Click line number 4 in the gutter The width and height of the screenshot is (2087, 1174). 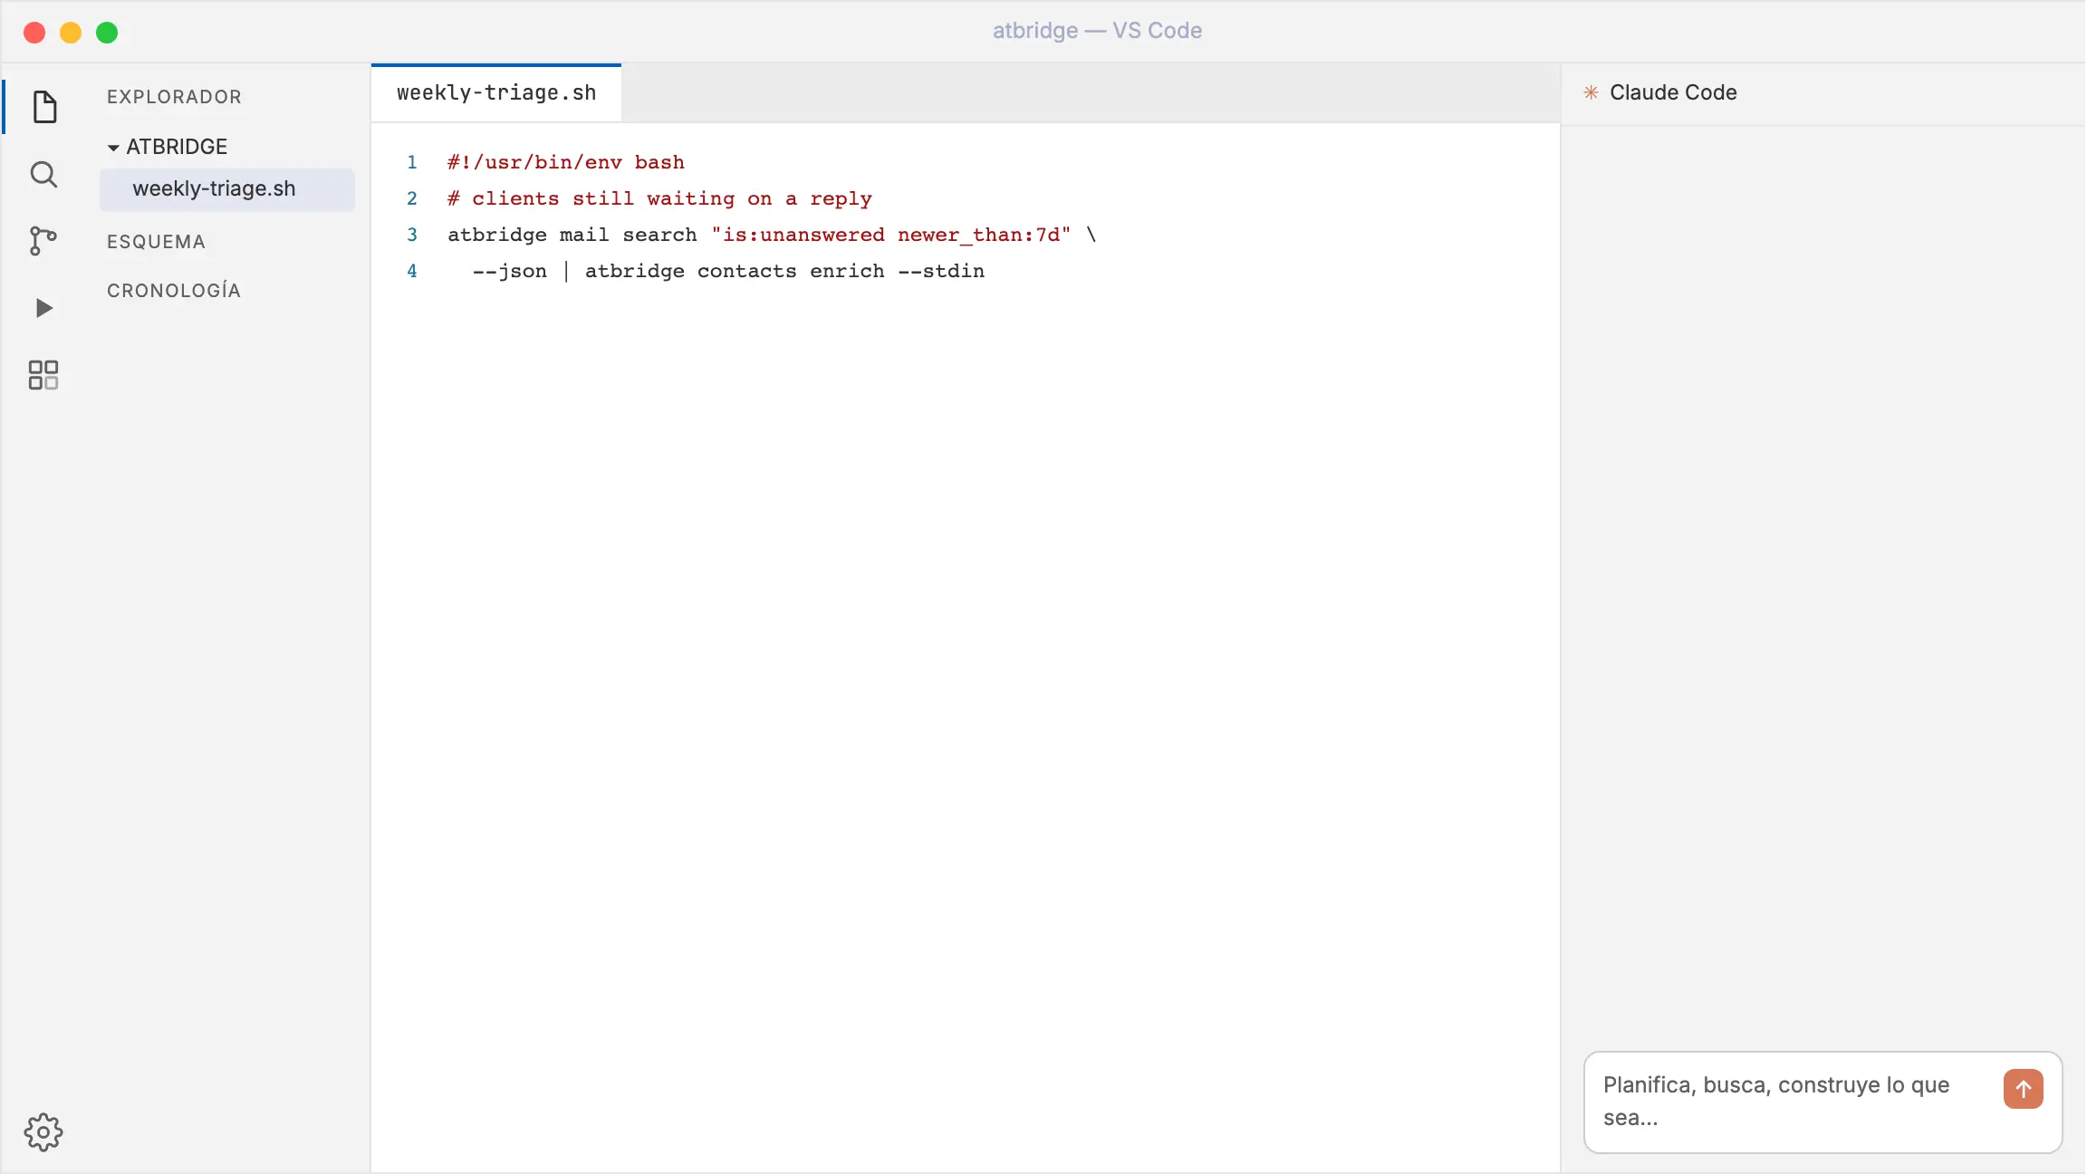coord(412,271)
